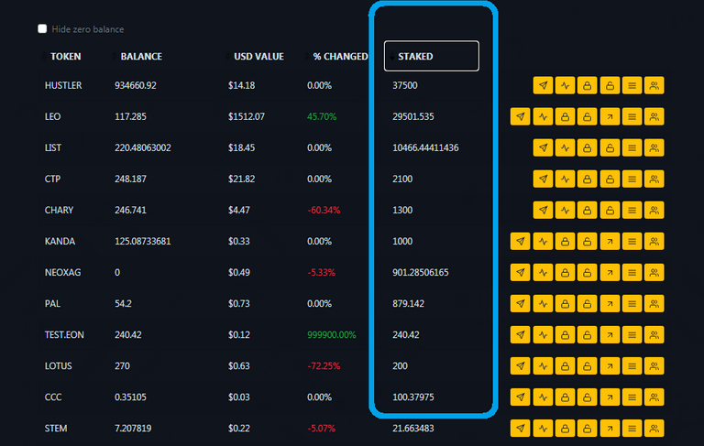The height and width of the screenshot is (446, 704).
Task: Click USD value $21.82
Action: (242, 179)
